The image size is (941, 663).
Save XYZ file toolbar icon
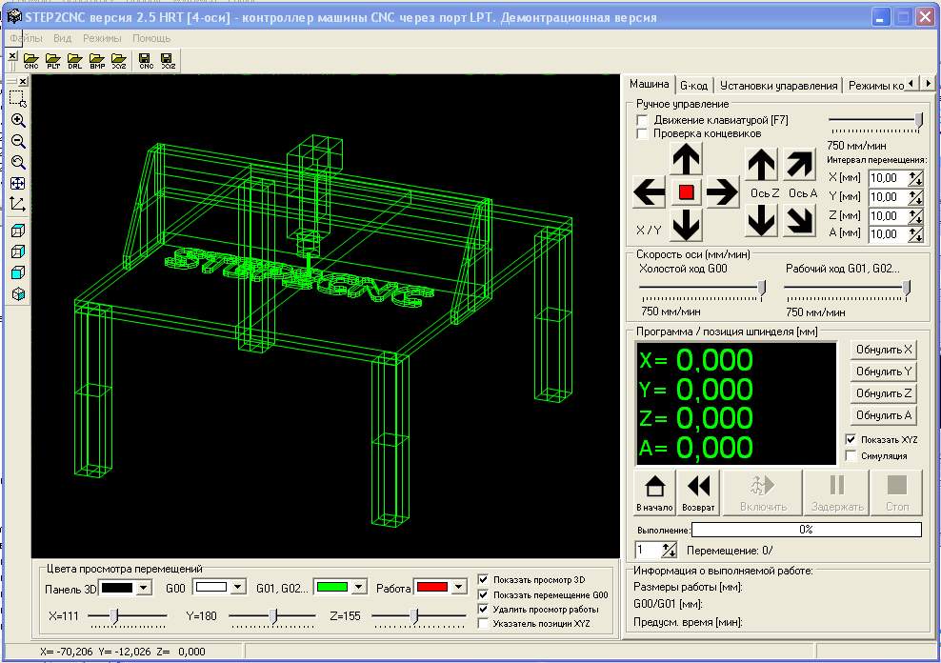point(168,61)
